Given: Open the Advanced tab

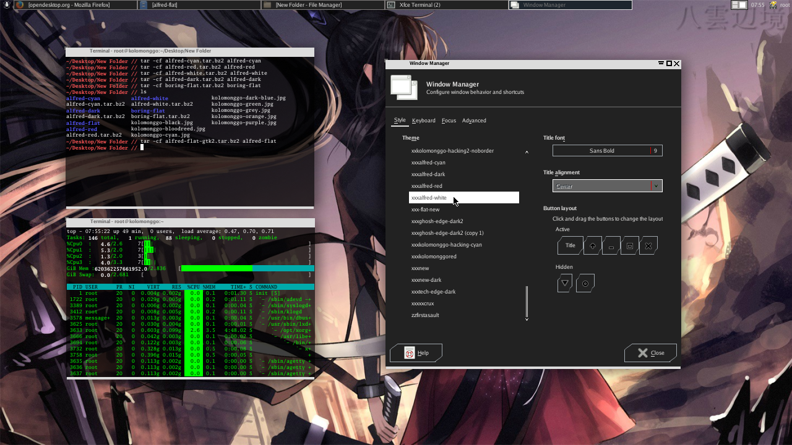Looking at the screenshot, I should coord(474,121).
